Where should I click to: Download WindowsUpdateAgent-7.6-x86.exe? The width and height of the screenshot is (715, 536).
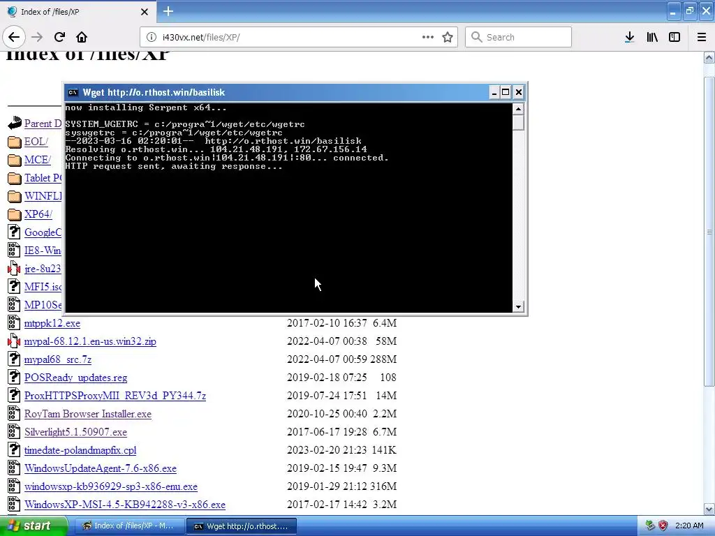tap(101, 468)
